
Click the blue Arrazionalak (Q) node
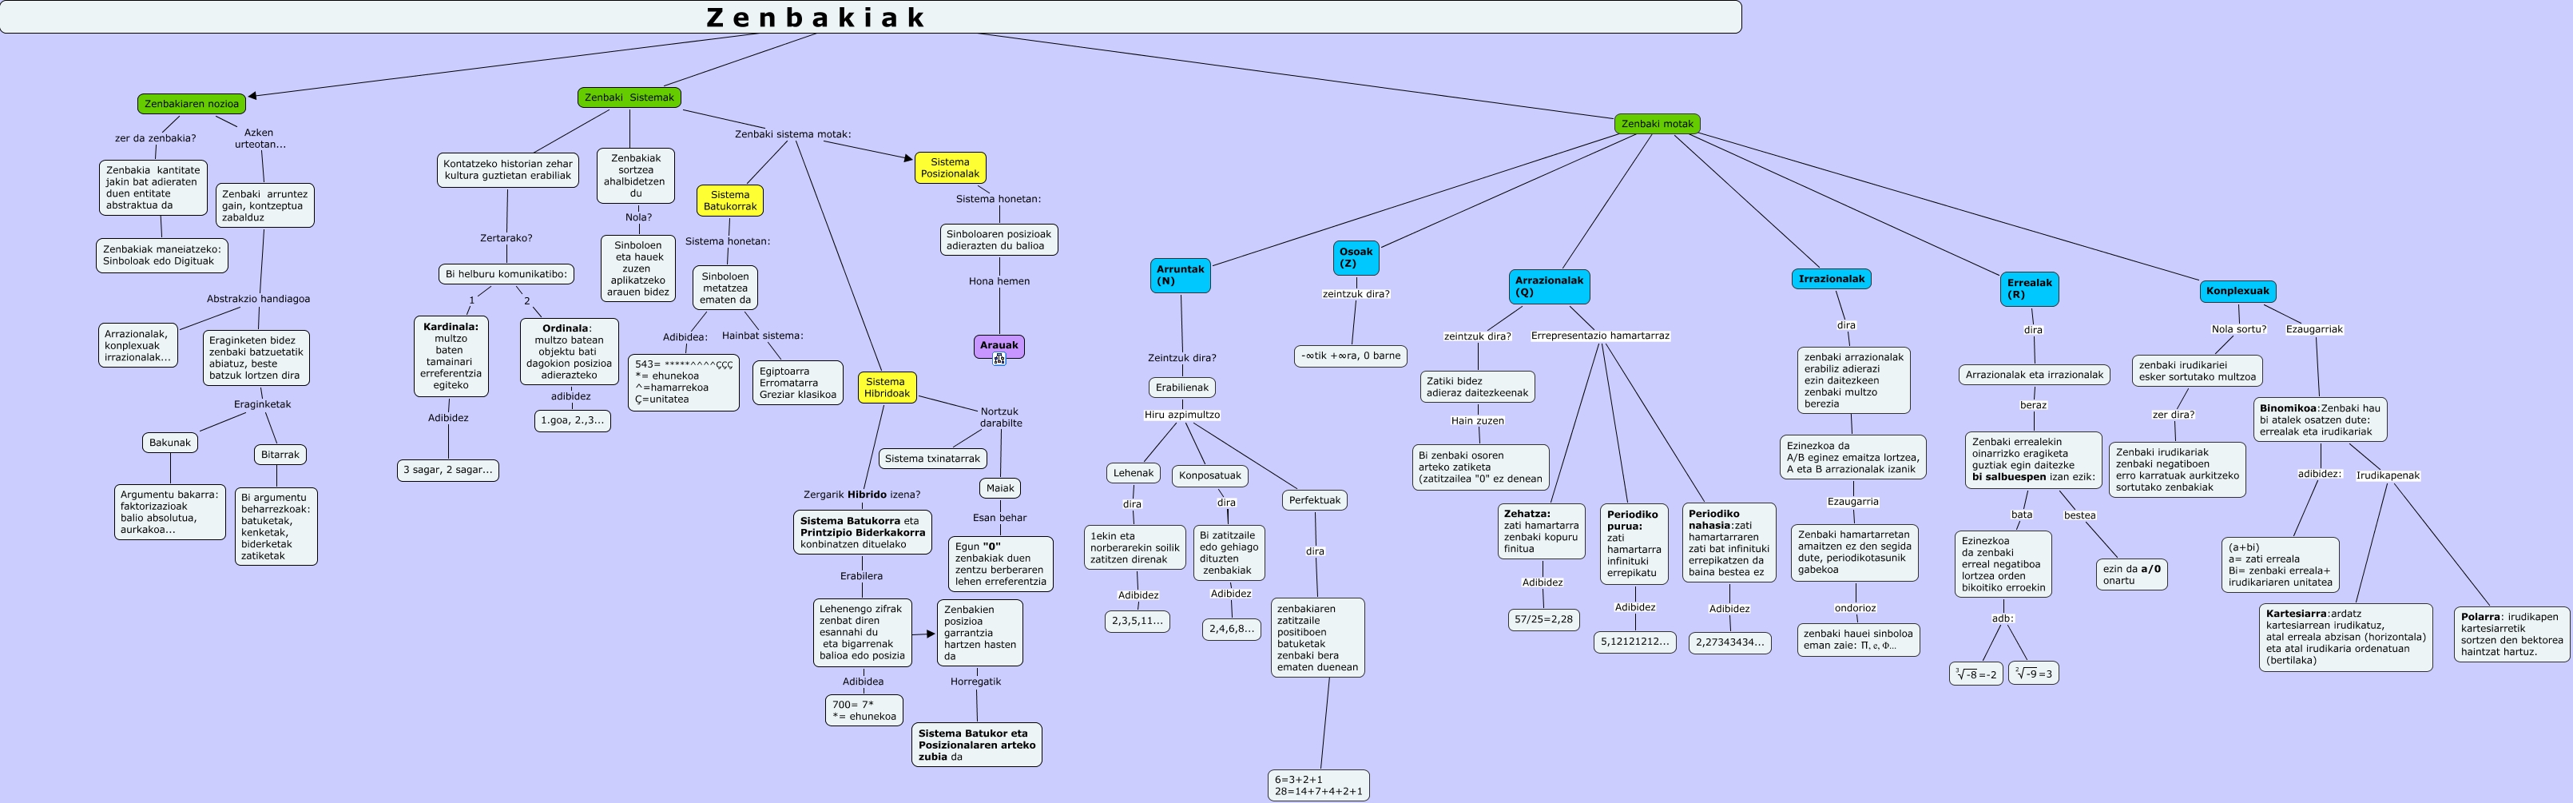(1548, 287)
